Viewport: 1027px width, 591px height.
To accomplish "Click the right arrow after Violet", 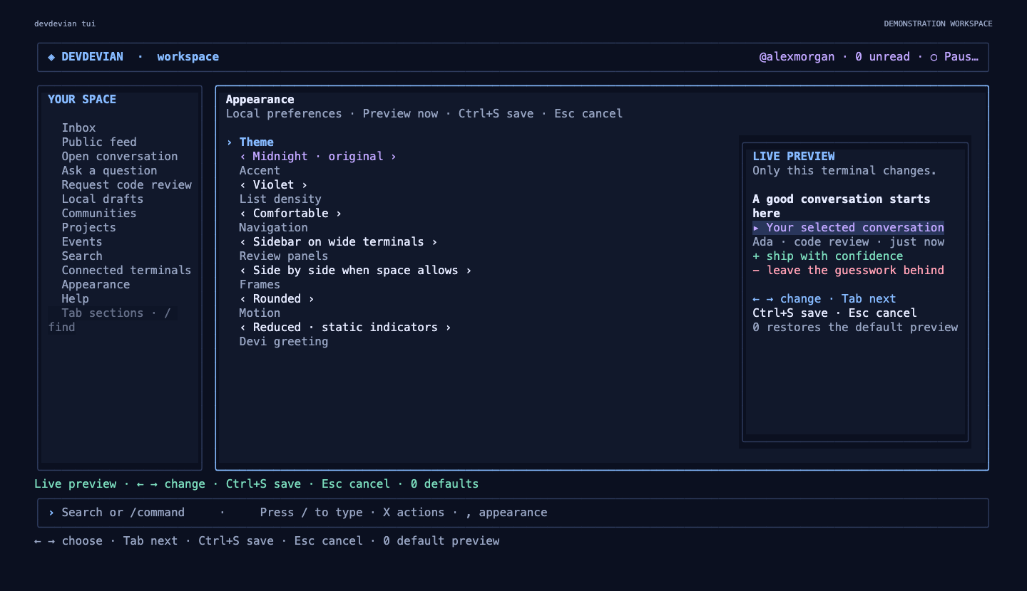I will (x=305, y=185).
